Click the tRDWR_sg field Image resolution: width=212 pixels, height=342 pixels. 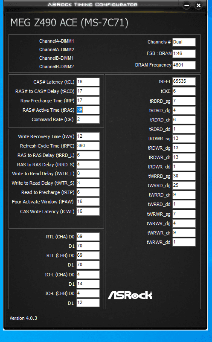coord(184,139)
